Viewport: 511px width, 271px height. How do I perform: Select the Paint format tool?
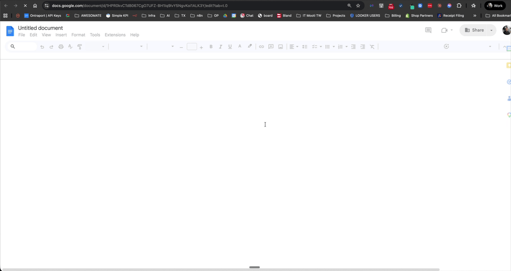79,46
